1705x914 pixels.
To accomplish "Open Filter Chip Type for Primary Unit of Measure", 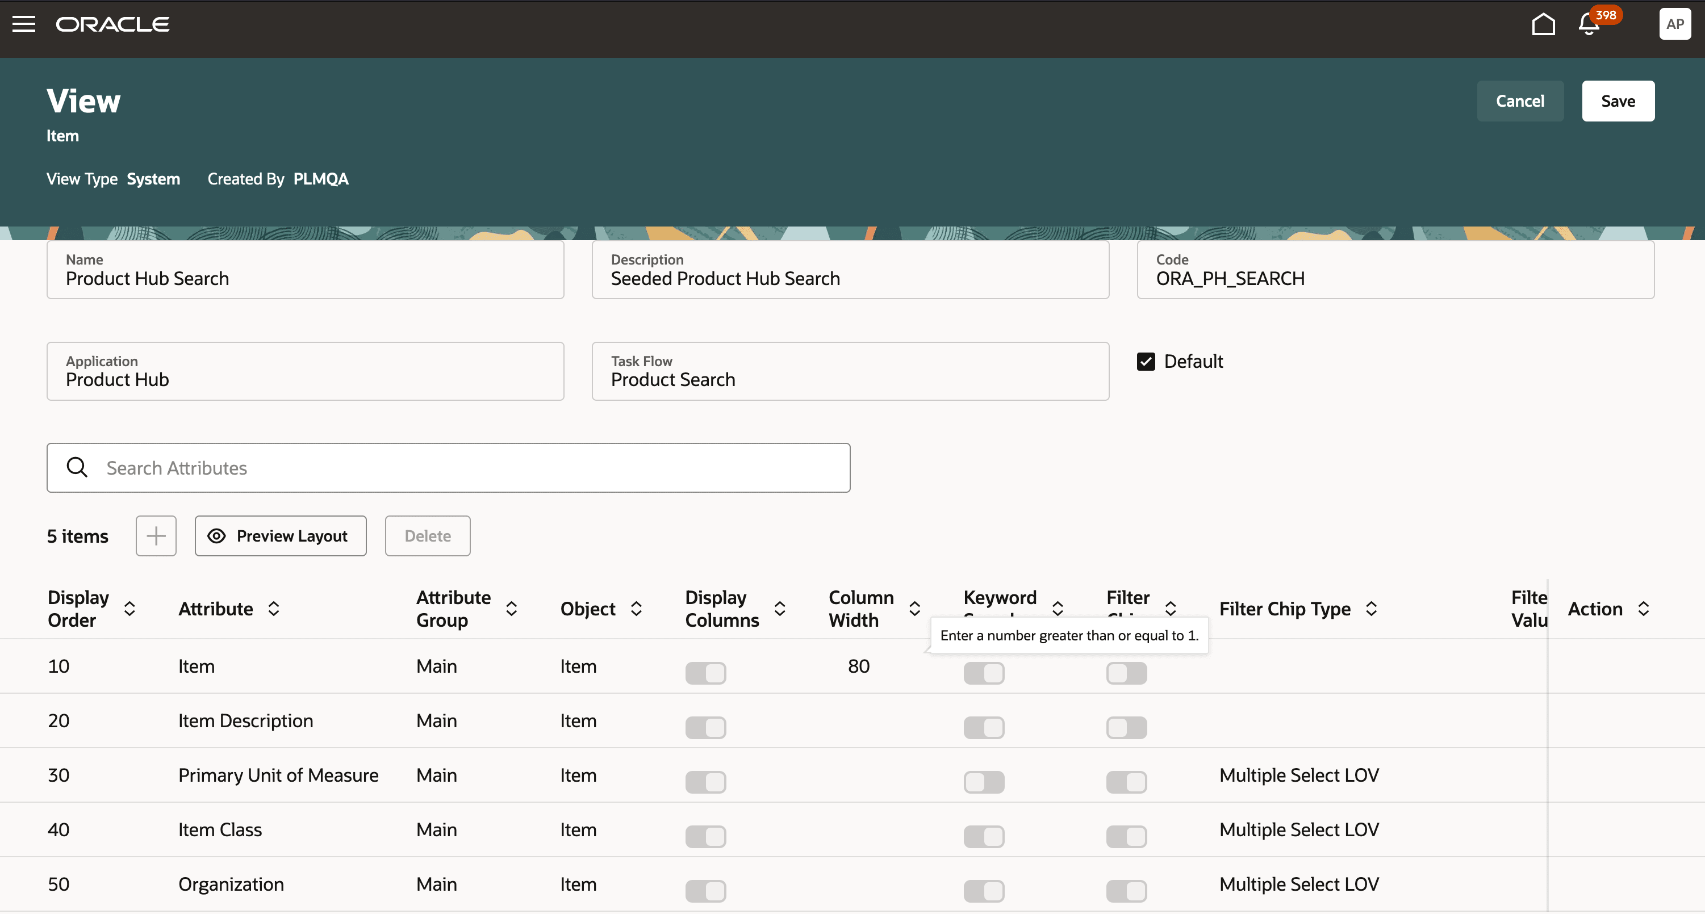I will pyautogui.click(x=1298, y=775).
